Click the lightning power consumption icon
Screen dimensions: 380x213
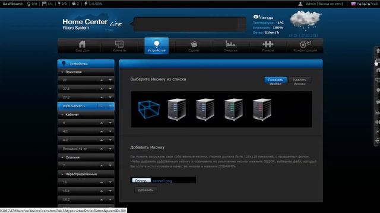click(x=85, y=4)
